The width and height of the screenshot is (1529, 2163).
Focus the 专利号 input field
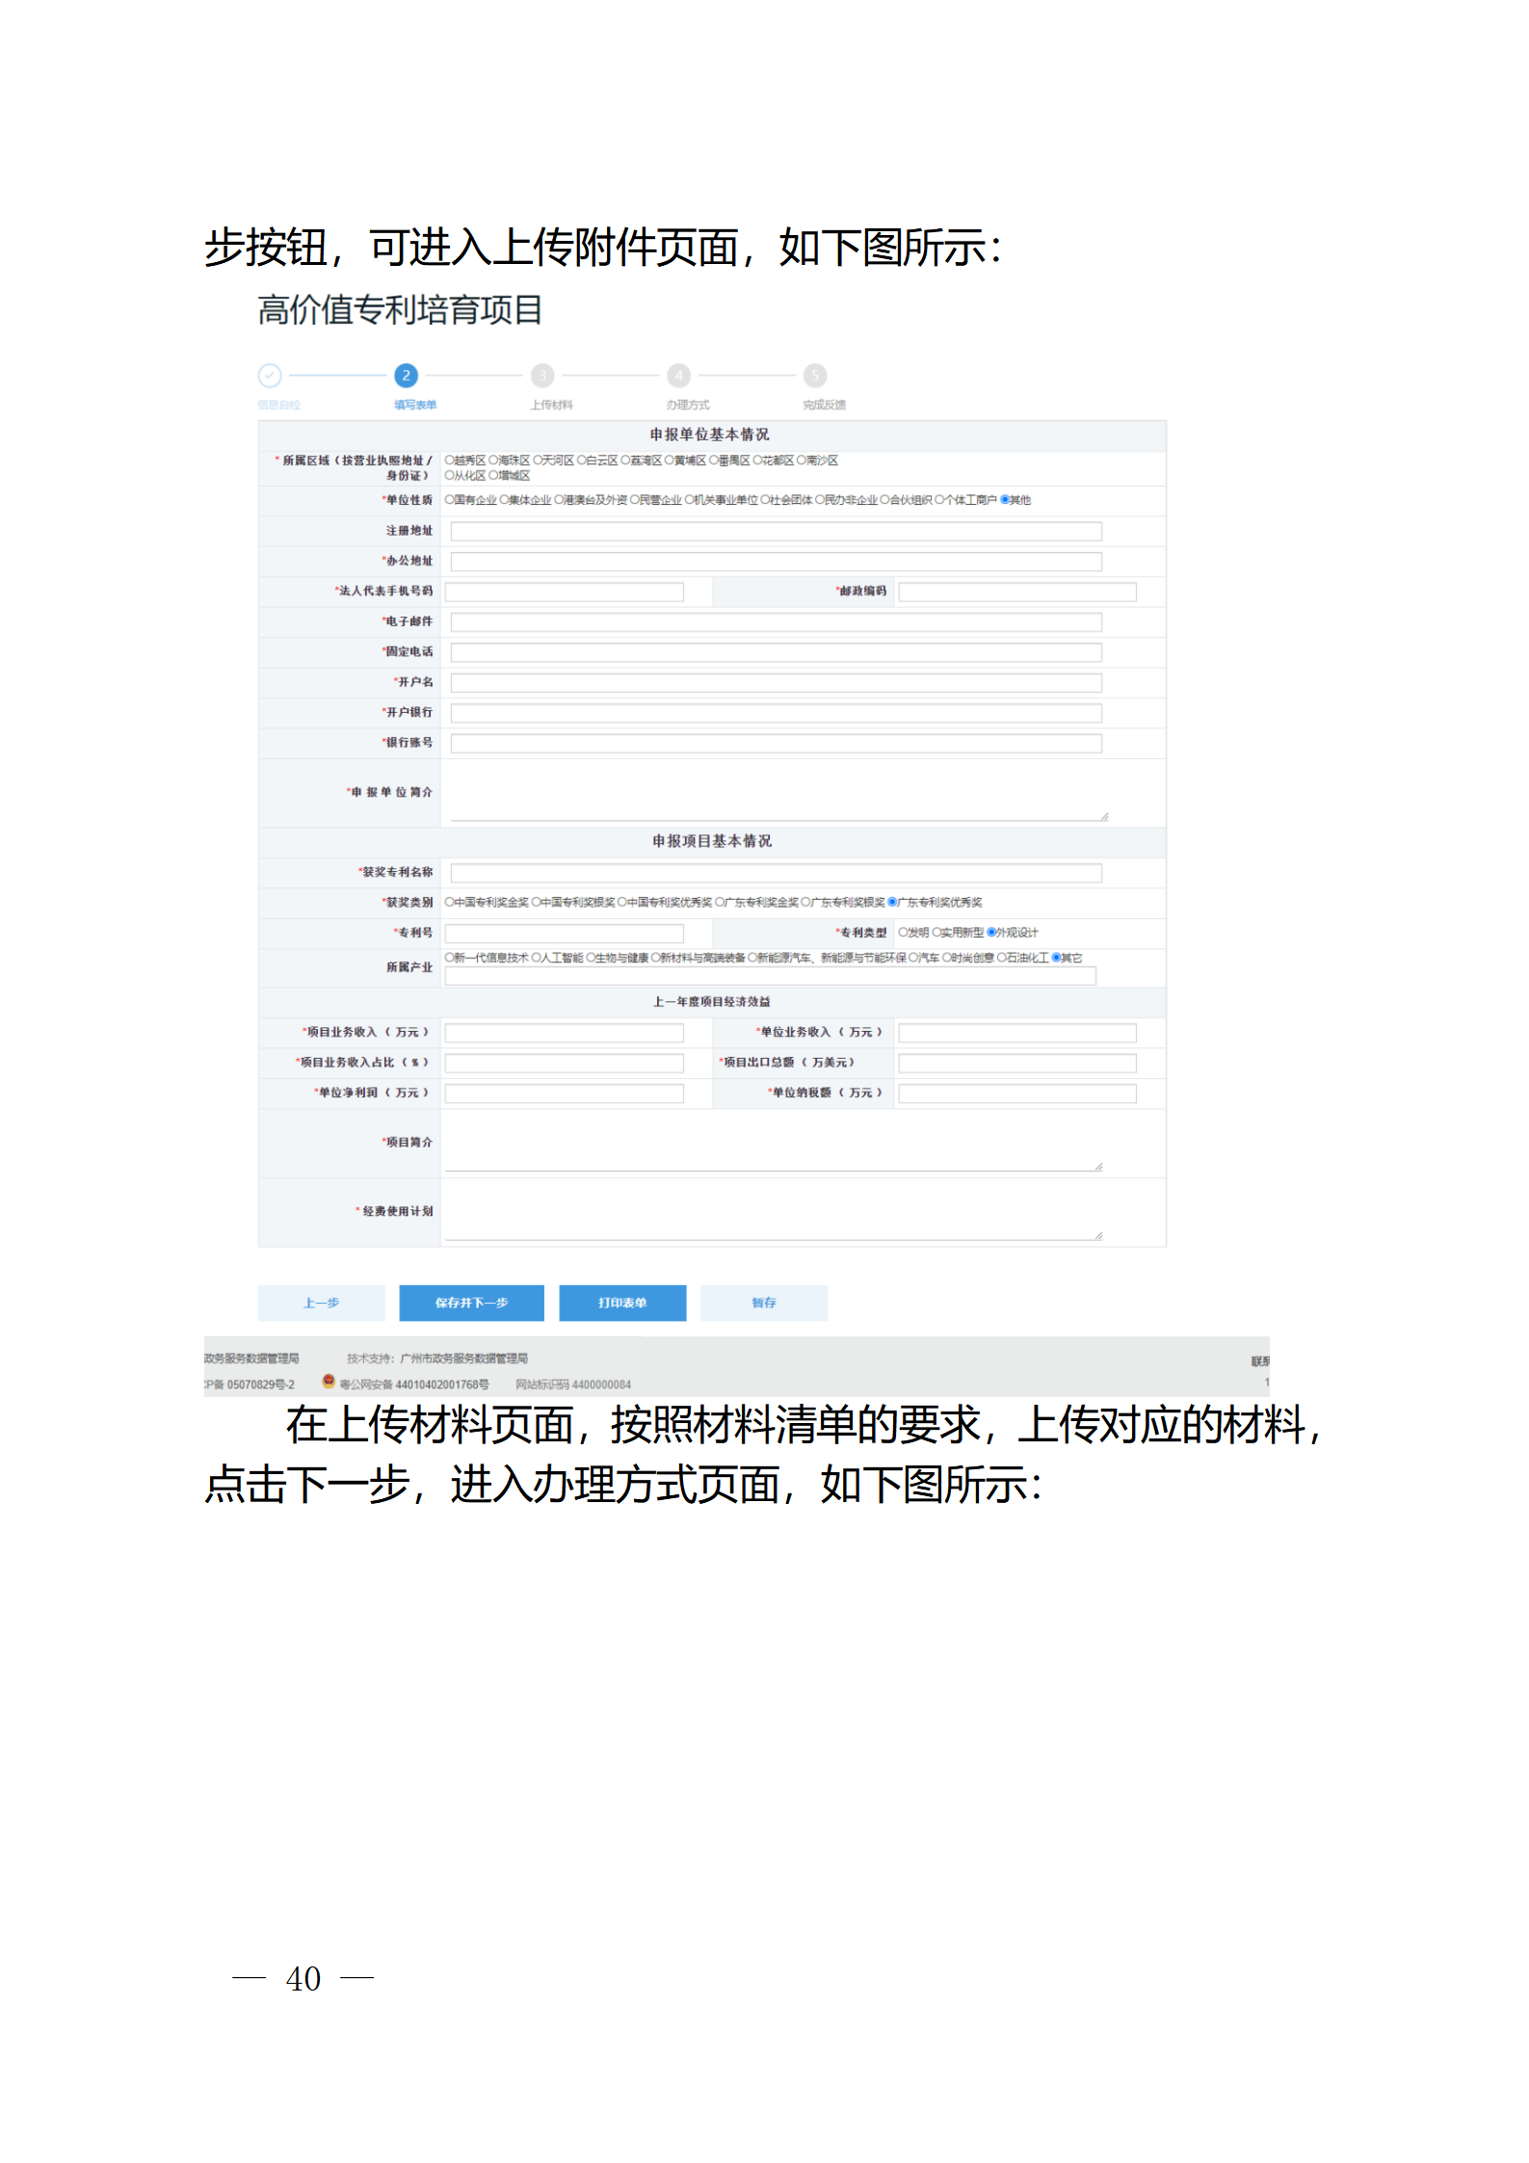tap(564, 933)
